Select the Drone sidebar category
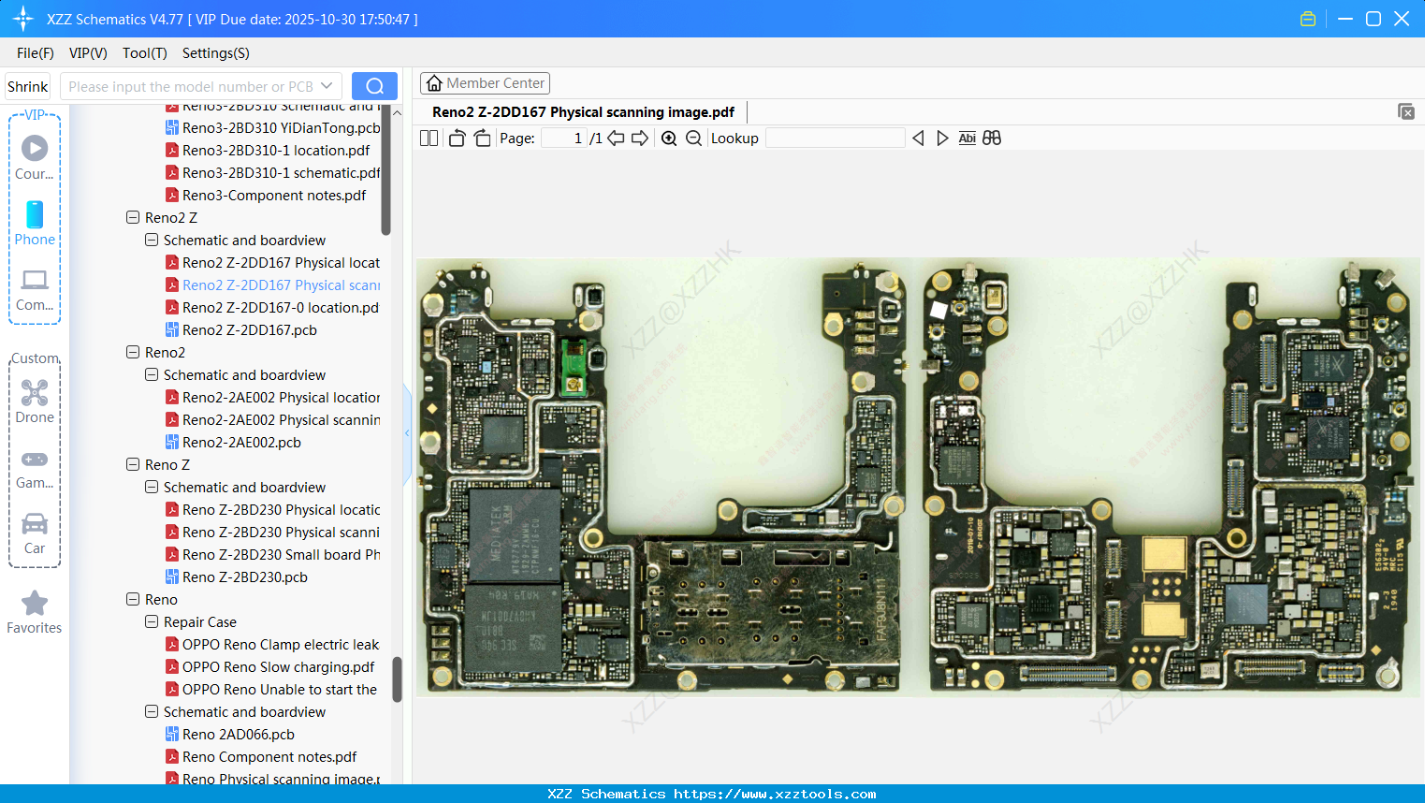Image resolution: width=1425 pixels, height=803 pixels. (35, 401)
